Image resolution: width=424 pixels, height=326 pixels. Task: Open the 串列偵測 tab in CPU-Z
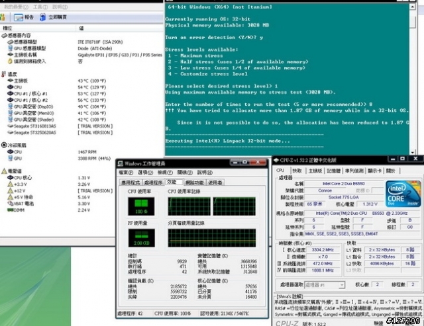[x=354, y=171]
